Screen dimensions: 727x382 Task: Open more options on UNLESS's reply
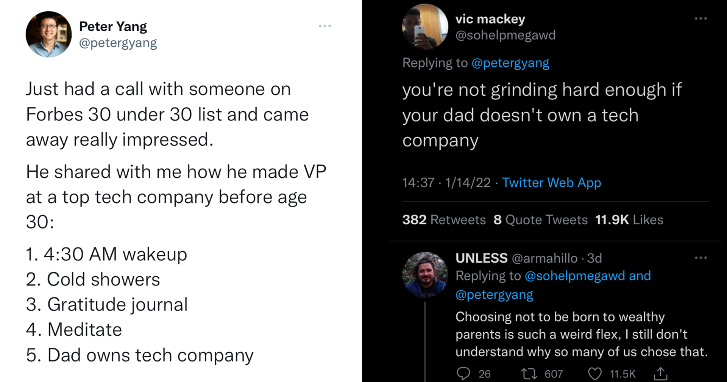click(x=700, y=258)
